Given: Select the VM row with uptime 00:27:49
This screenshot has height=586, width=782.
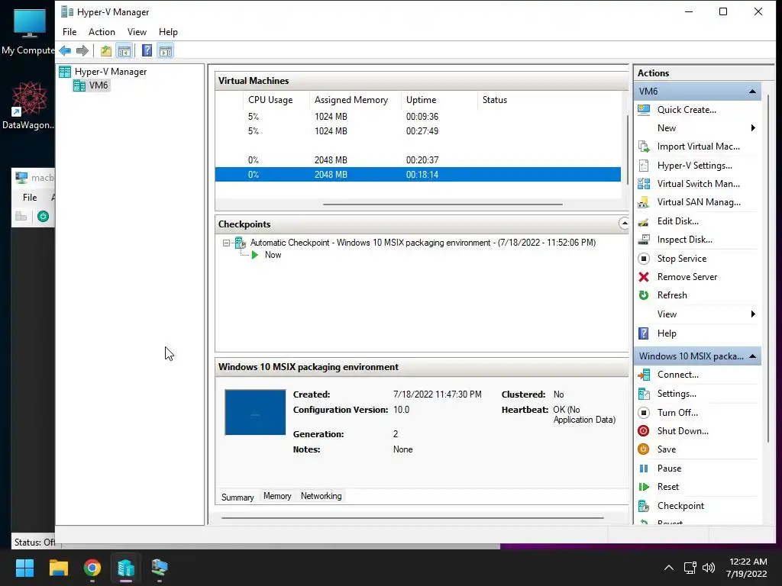Looking at the screenshot, I should tap(418, 131).
